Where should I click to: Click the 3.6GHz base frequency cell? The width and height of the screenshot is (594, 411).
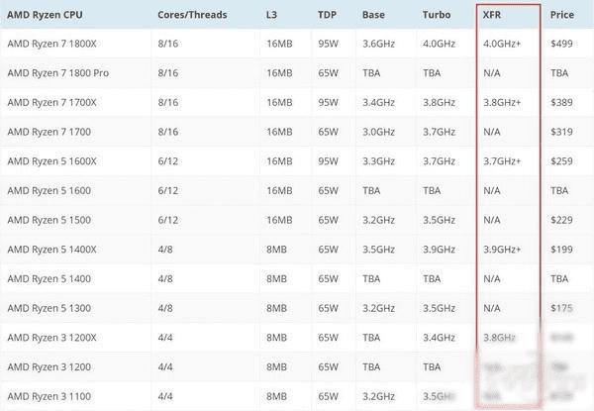(x=380, y=46)
